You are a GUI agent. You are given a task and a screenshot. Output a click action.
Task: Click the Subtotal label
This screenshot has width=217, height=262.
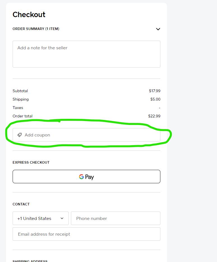pyautogui.click(x=20, y=91)
